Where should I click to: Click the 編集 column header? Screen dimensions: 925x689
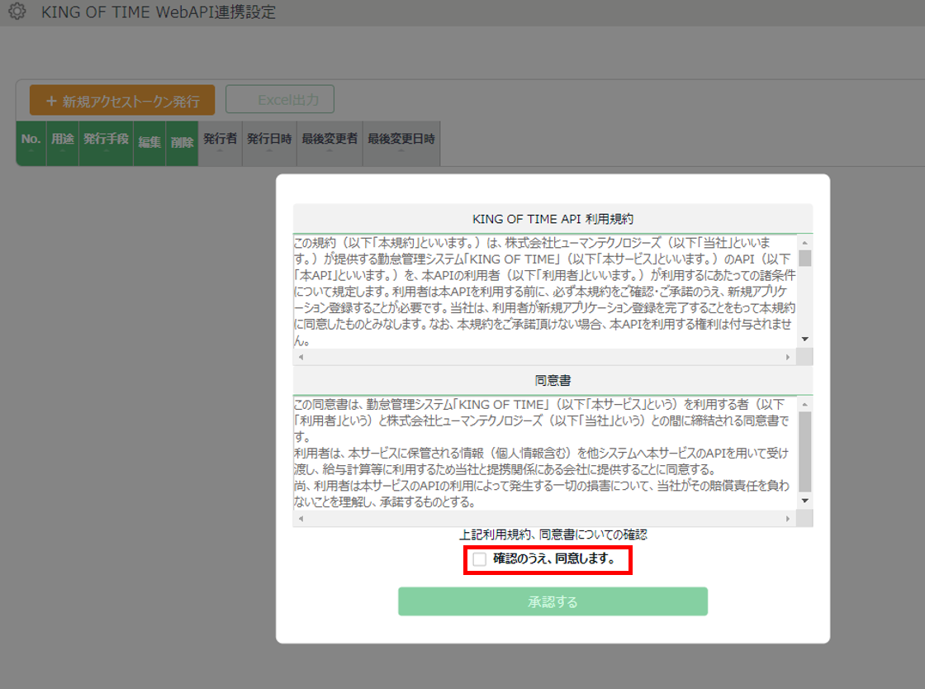point(149,144)
